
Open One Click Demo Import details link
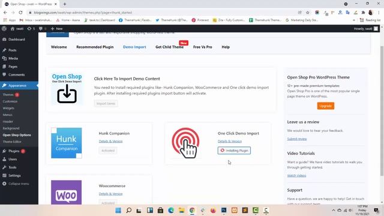pos(230,142)
